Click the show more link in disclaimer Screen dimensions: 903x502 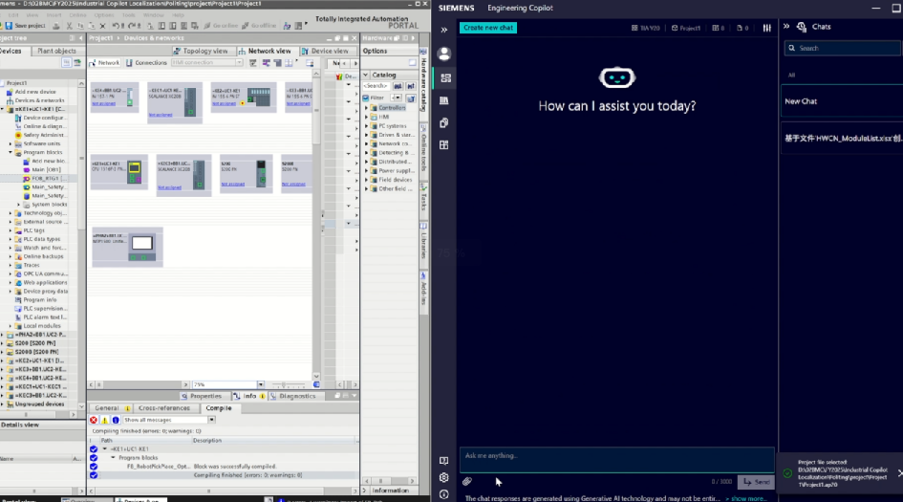(x=748, y=498)
